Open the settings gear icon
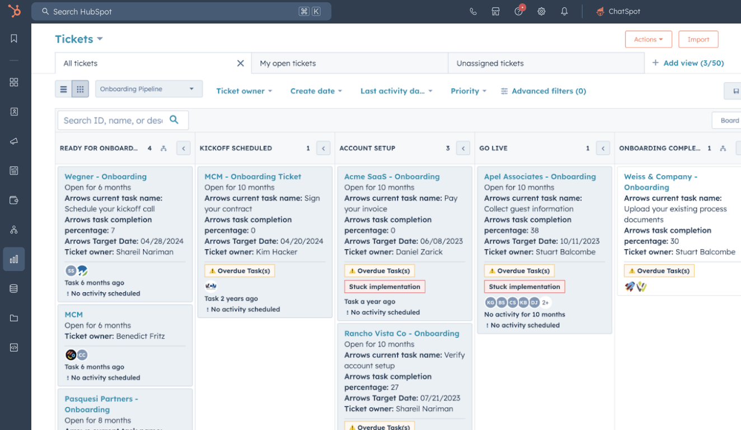The width and height of the screenshot is (741, 430). 541,11
